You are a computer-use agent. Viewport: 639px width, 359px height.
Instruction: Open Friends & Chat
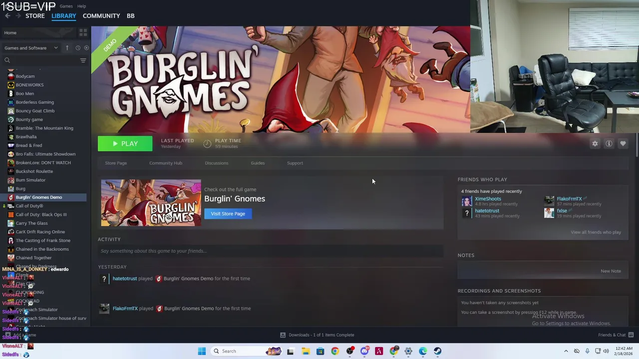616,335
